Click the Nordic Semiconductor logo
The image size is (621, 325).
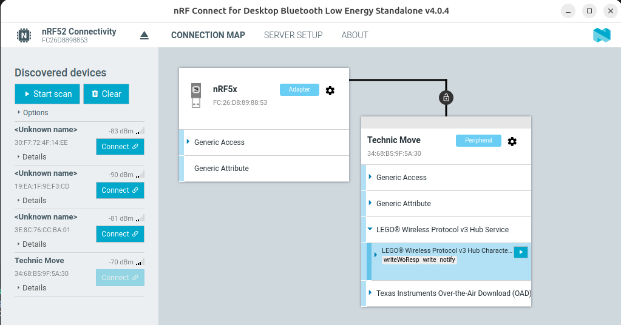602,35
